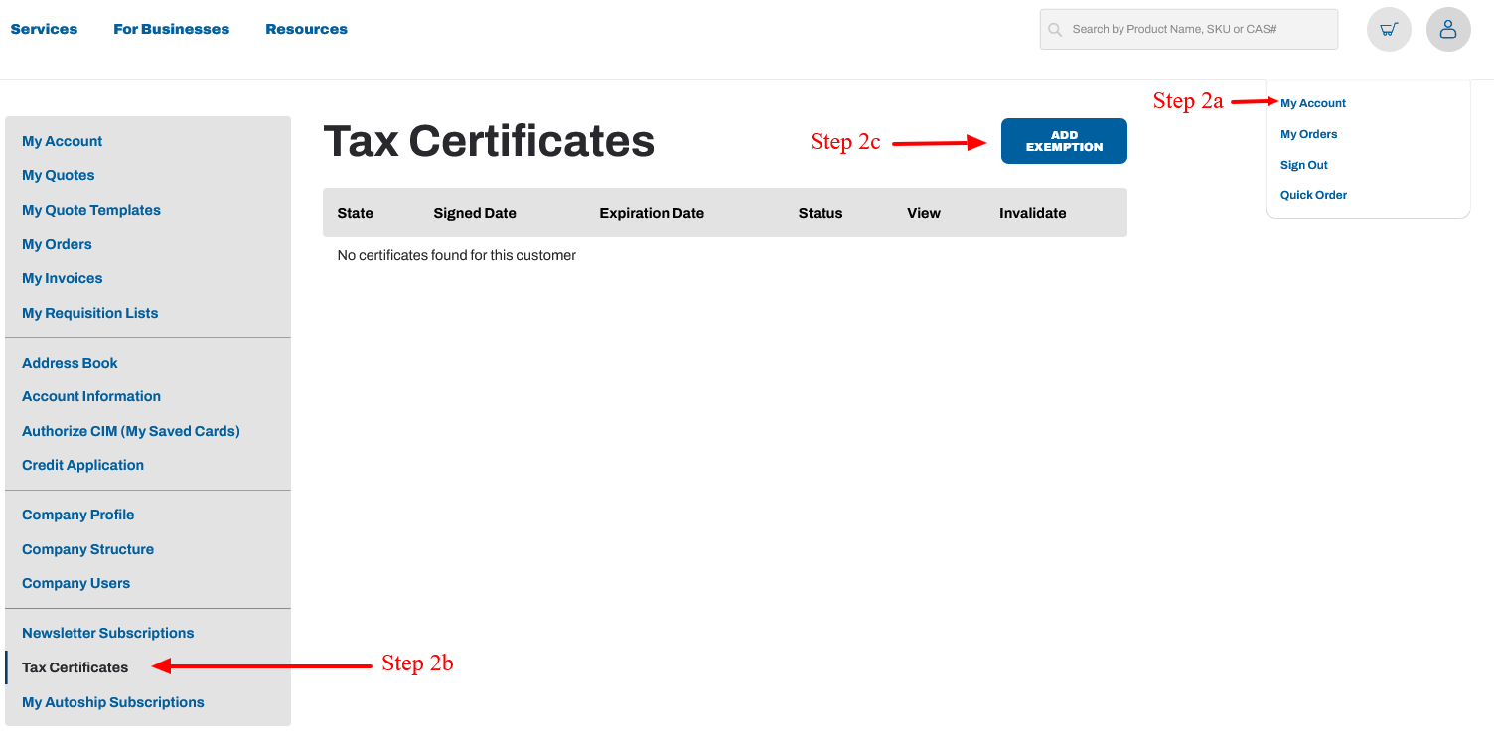Viewport: 1494px width, 737px height.
Task: Choose My Orders from user dropdown
Action: tap(1308, 134)
